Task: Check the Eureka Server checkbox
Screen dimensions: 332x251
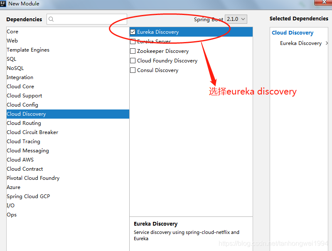Action: point(133,41)
